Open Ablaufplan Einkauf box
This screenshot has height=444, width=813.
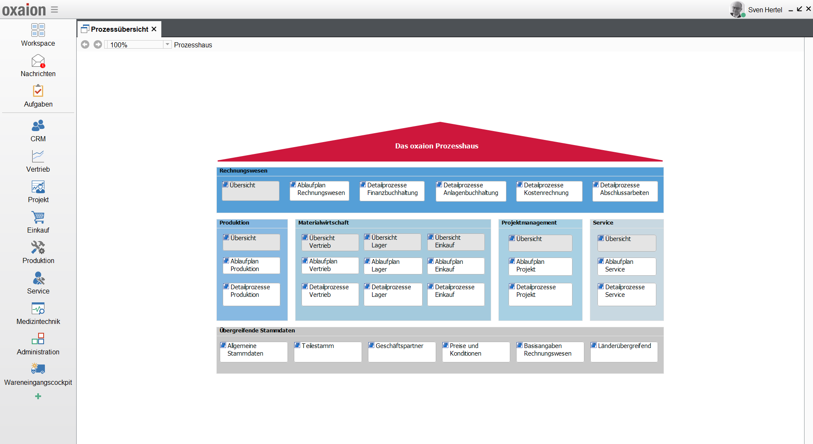[456, 266]
